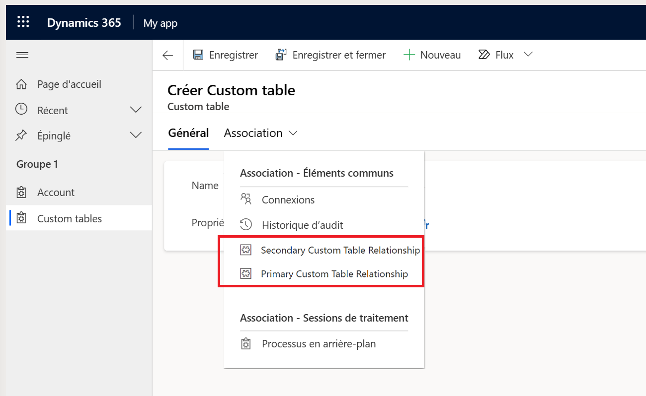Expand the Récent section chevron
646x396 pixels.
click(136, 110)
